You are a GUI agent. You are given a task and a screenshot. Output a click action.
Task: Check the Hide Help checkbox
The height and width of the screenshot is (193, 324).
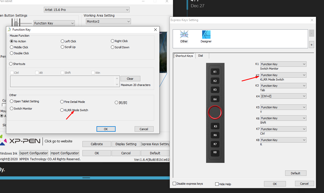pyautogui.click(x=217, y=184)
